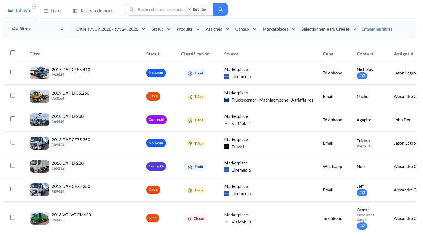Toggle the select-all checkbox in table header

(13, 53)
